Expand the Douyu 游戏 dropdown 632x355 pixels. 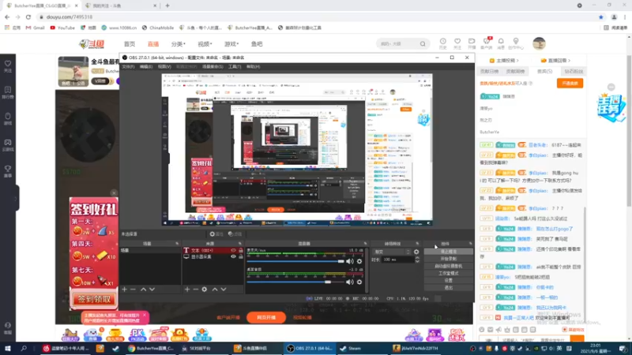[x=231, y=44]
